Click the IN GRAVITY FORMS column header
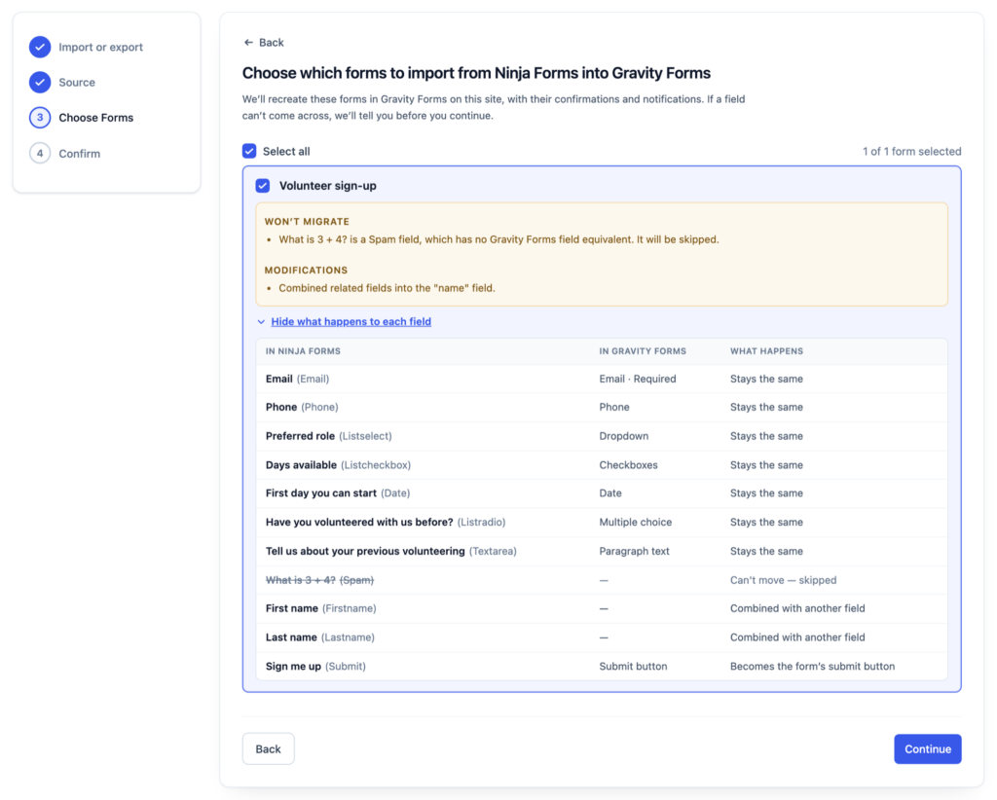 pyautogui.click(x=643, y=351)
